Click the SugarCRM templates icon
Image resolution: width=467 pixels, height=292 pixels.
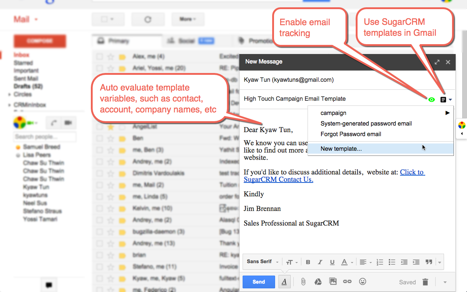[443, 100]
